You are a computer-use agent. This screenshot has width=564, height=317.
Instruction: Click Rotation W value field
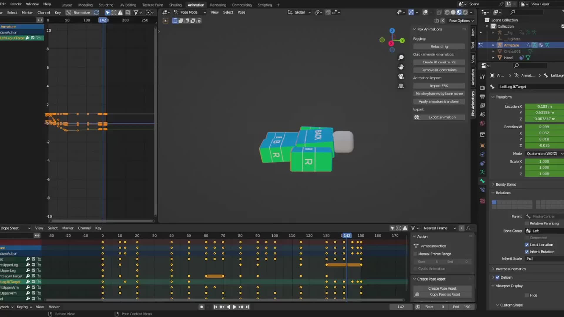[x=544, y=127]
